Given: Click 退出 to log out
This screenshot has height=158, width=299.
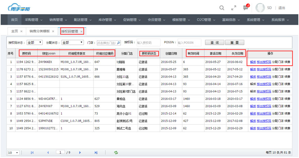Looking at the screenshot, I should (282, 8).
